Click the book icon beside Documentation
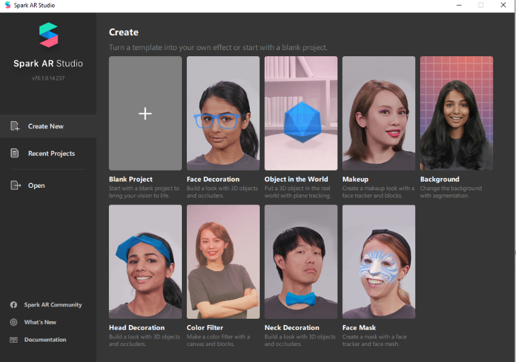Screen dimensions: 516x362 click(14, 340)
